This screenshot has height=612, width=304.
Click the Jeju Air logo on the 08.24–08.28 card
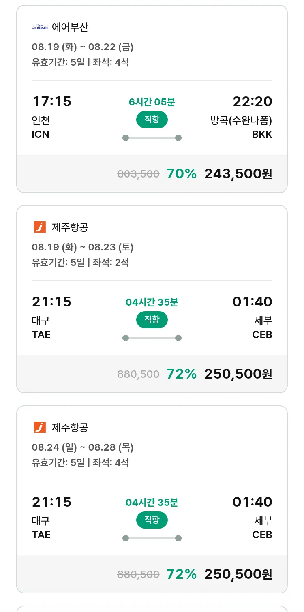[x=40, y=428]
